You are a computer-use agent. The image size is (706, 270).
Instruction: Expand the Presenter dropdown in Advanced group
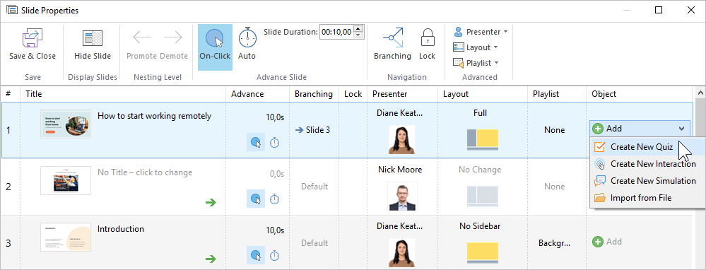pos(481,32)
